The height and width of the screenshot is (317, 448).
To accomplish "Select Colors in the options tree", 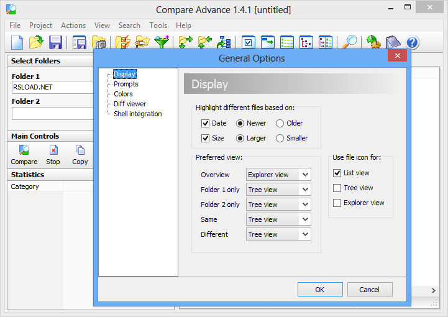I will (x=123, y=94).
